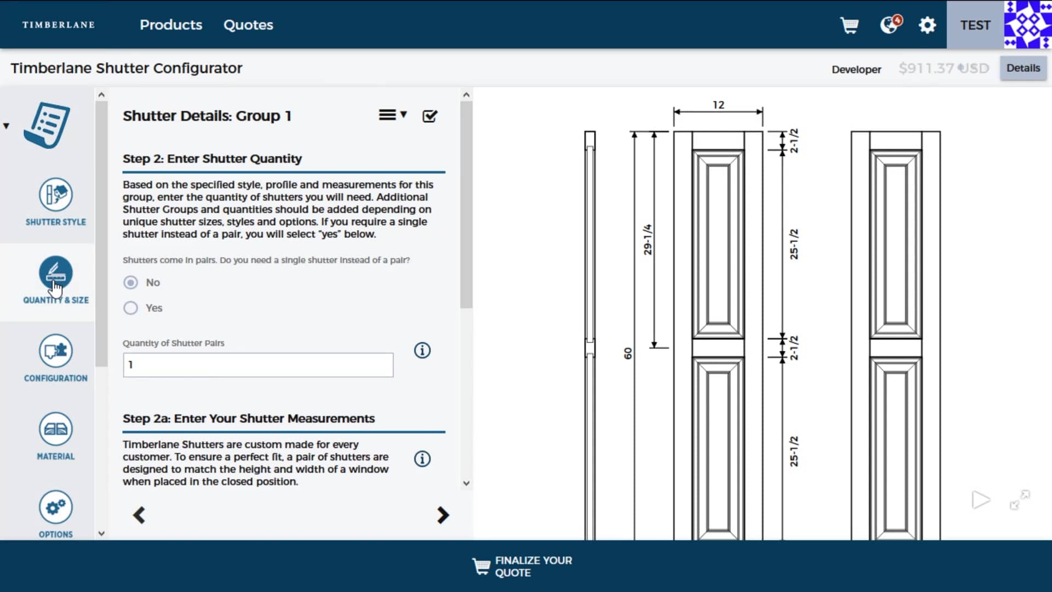Click the Details button
Screen dimensions: 1052x592
(1023, 67)
